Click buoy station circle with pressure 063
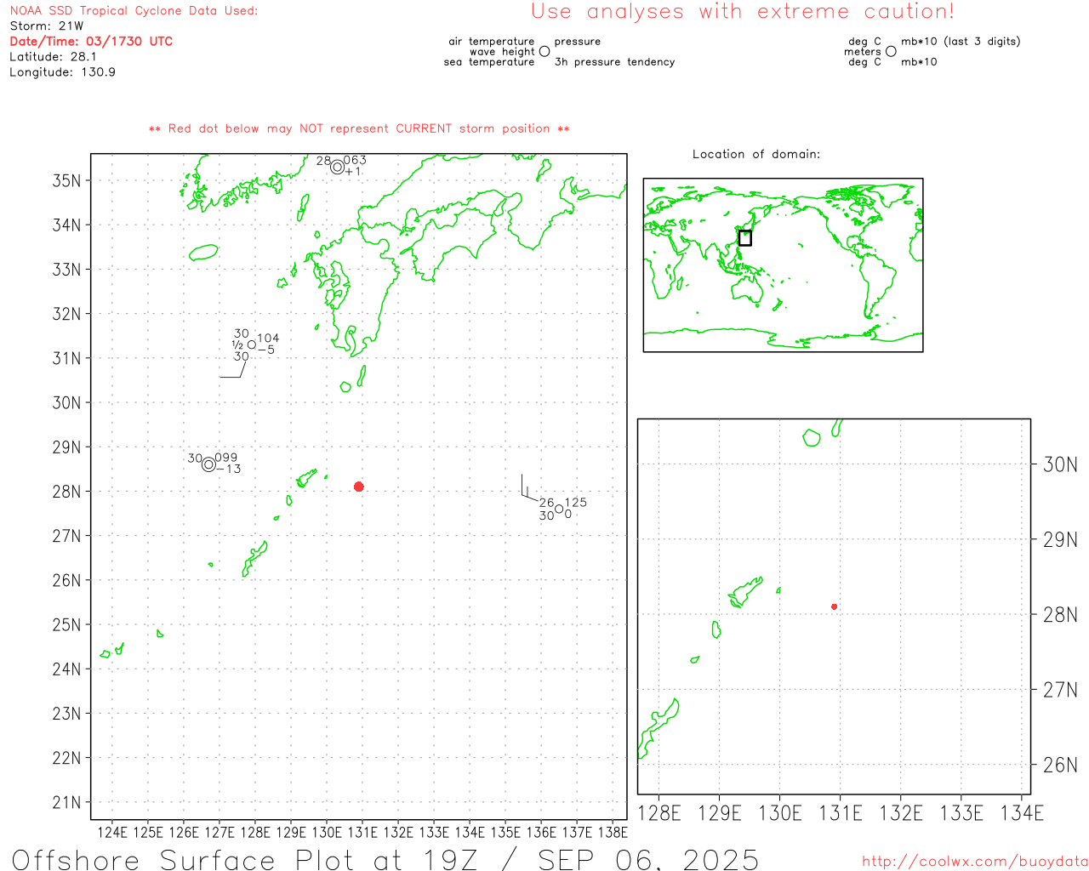1089x871 pixels. (x=337, y=167)
